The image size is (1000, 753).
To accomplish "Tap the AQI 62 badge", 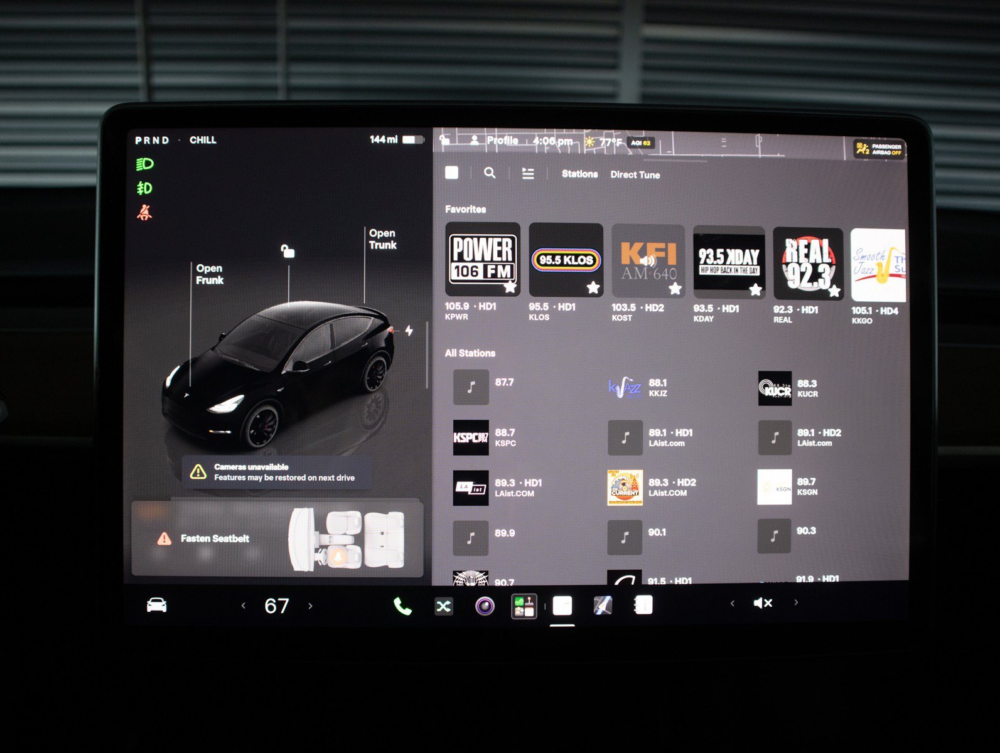I will point(642,143).
